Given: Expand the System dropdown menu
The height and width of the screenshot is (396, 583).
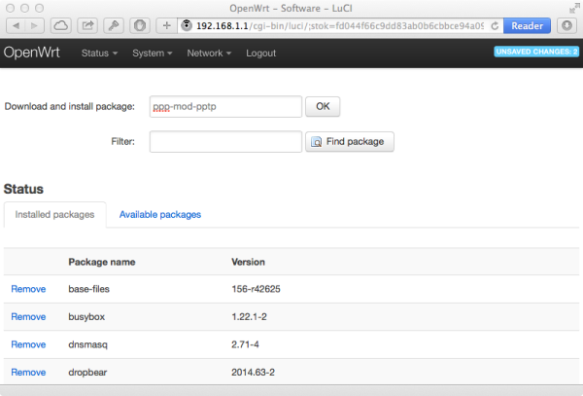Looking at the screenshot, I should pos(153,53).
